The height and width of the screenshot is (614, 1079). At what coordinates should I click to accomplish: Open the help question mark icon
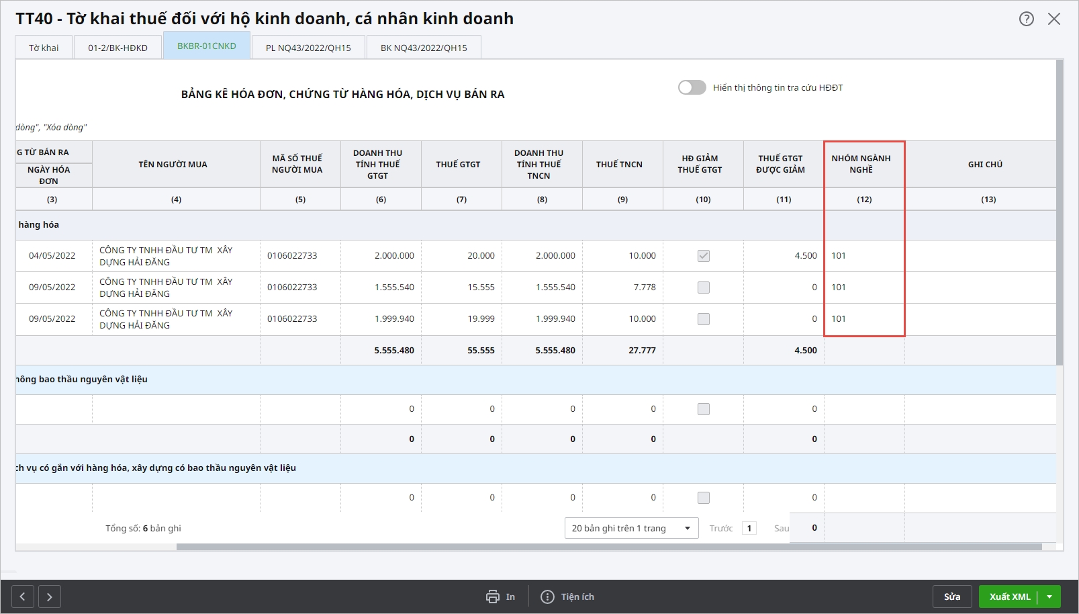pyautogui.click(x=1026, y=19)
